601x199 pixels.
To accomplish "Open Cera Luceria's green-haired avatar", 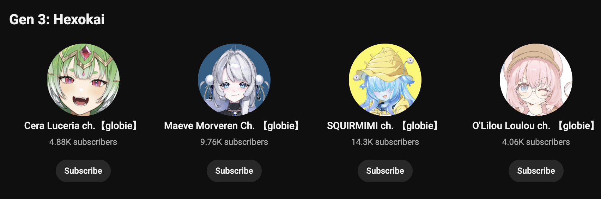I will tap(83, 80).
